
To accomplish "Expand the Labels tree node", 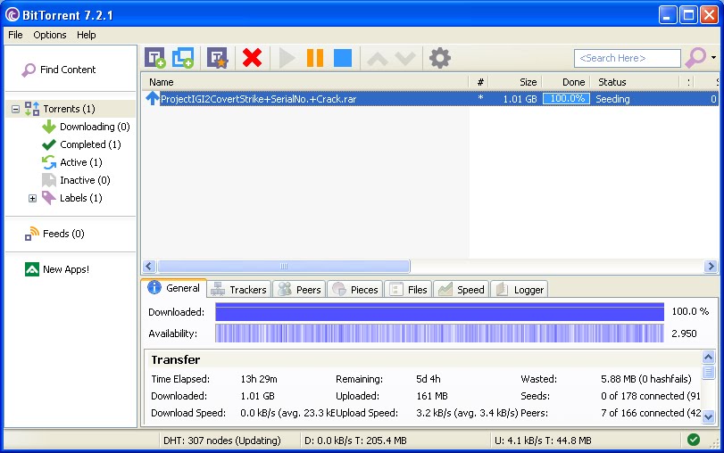I will [x=32, y=198].
